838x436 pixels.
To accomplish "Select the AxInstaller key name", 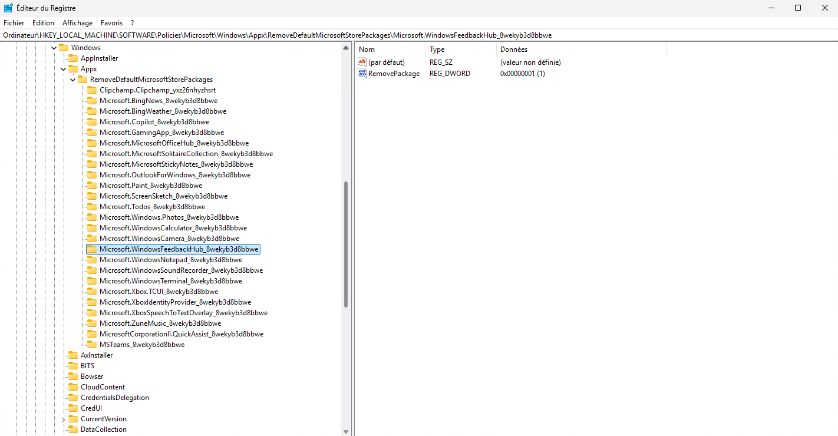I will click(97, 355).
